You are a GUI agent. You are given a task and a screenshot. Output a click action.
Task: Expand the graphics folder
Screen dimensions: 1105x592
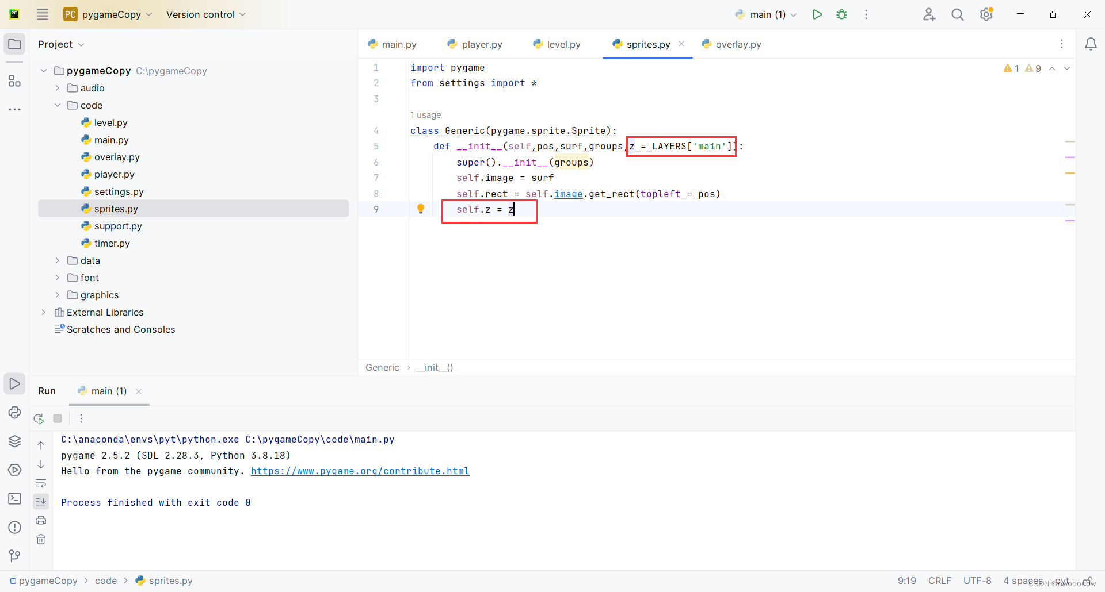pos(58,295)
